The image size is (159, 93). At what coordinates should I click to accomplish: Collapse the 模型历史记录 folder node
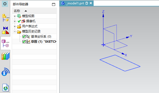(x=15, y=32)
